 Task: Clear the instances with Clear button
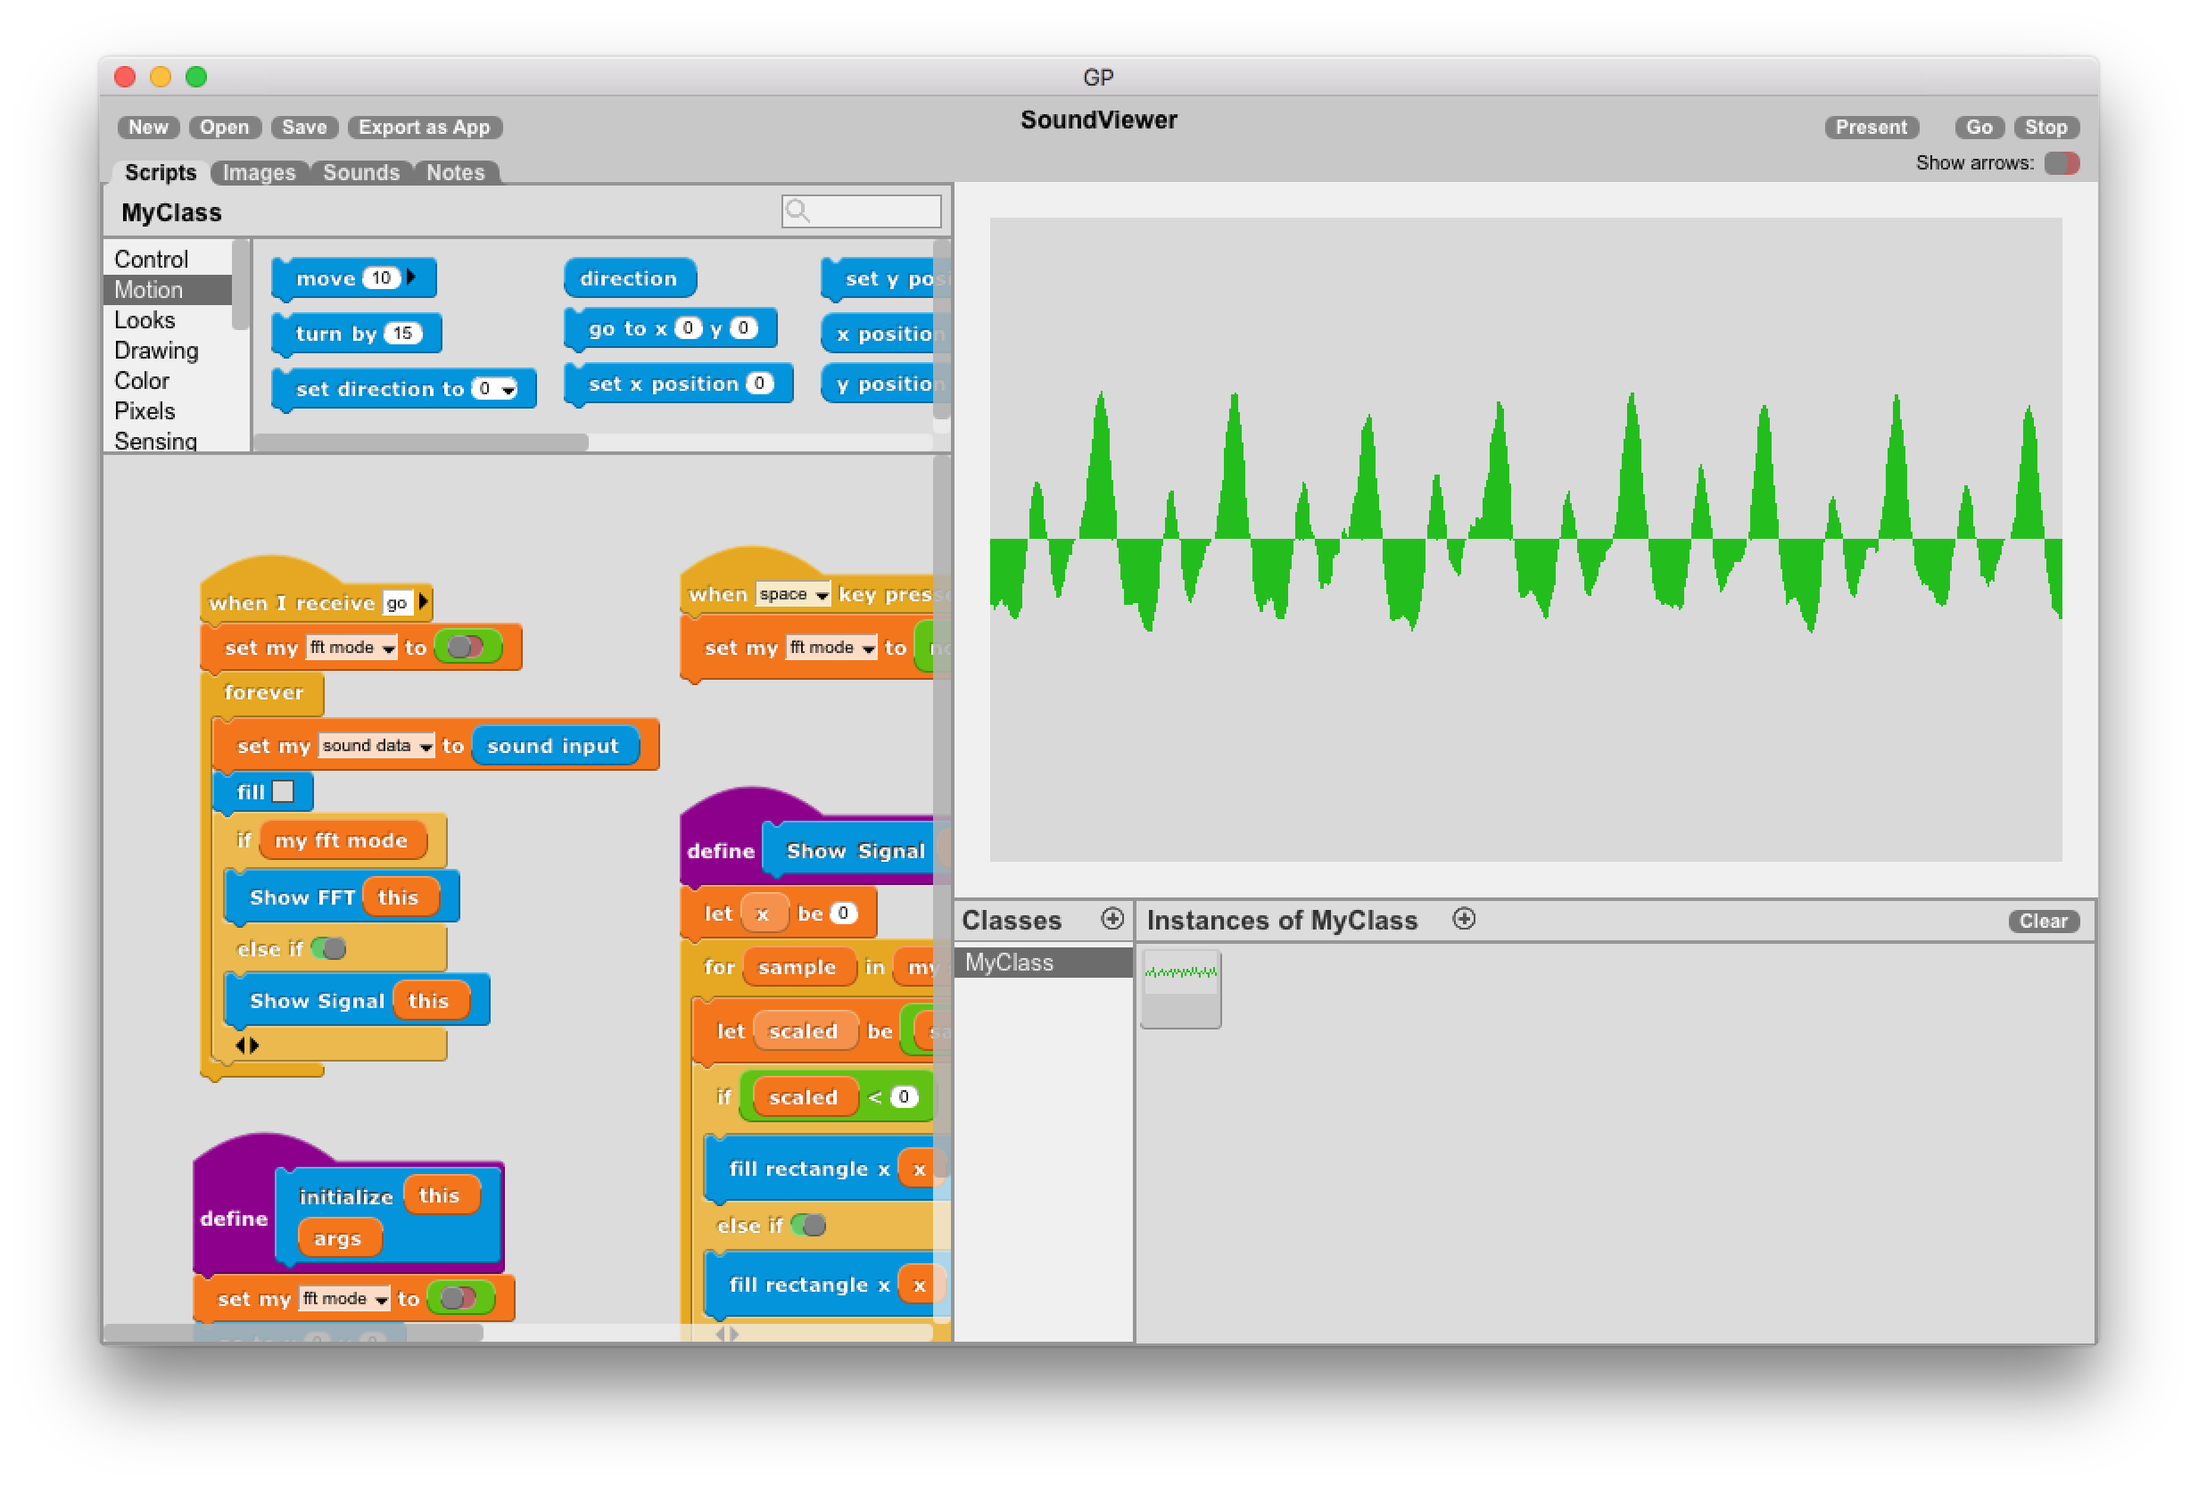coord(2042,921)
